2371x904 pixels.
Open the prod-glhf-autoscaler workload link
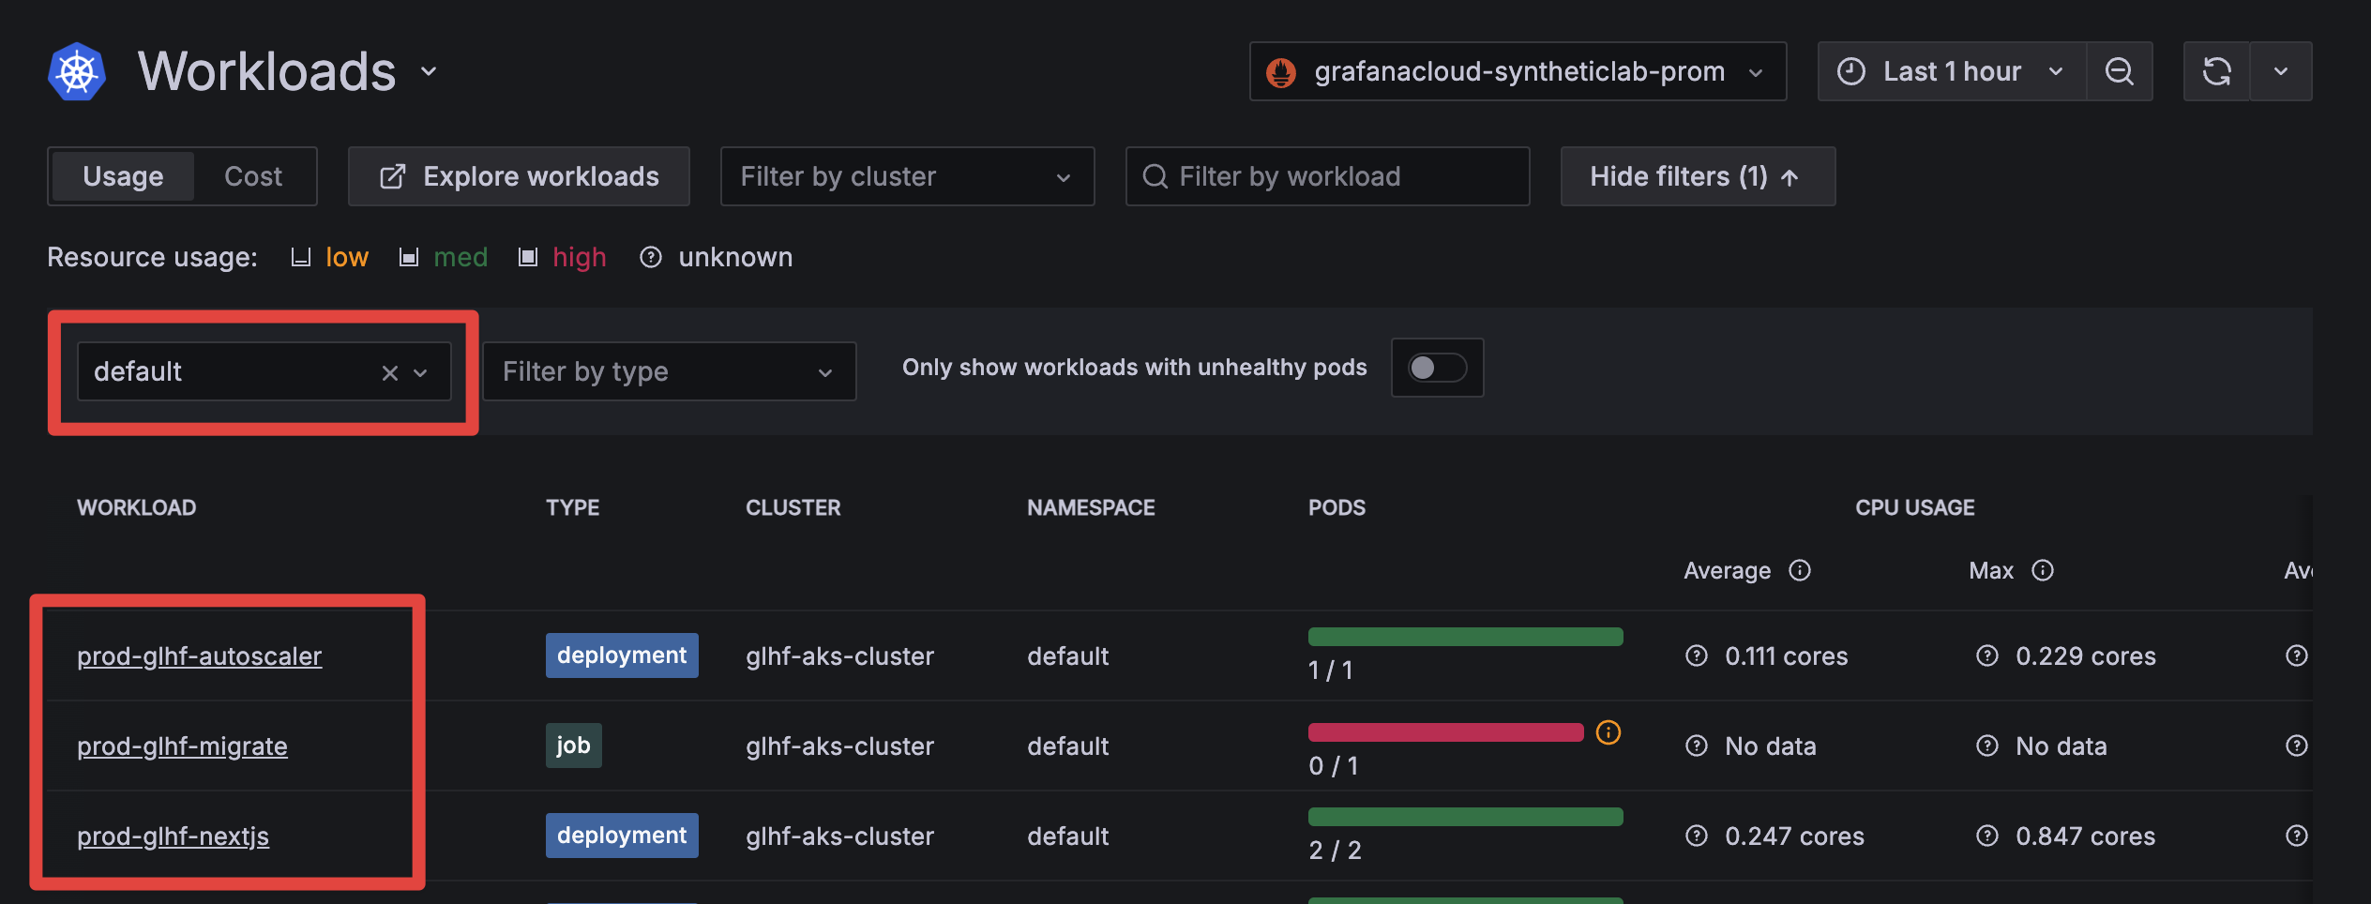point(199,655)
